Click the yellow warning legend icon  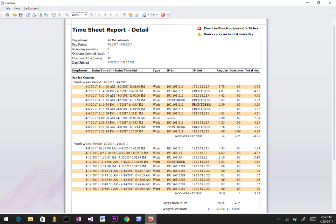(x=199, y=34)
